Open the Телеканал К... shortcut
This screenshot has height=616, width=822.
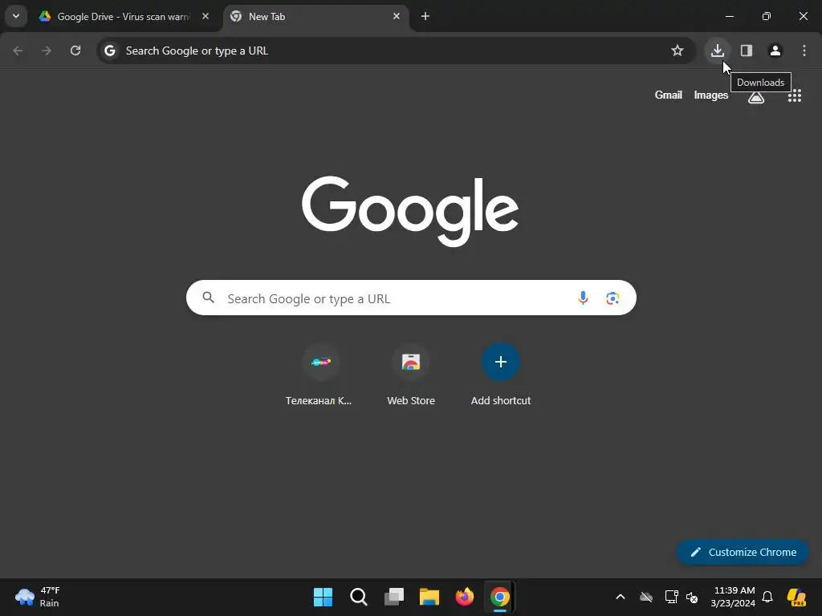(x=321, y=375)
